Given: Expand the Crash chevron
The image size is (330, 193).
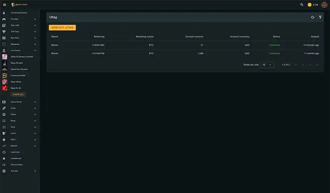Looking at the screenshot, I should [x=35, y=108].
